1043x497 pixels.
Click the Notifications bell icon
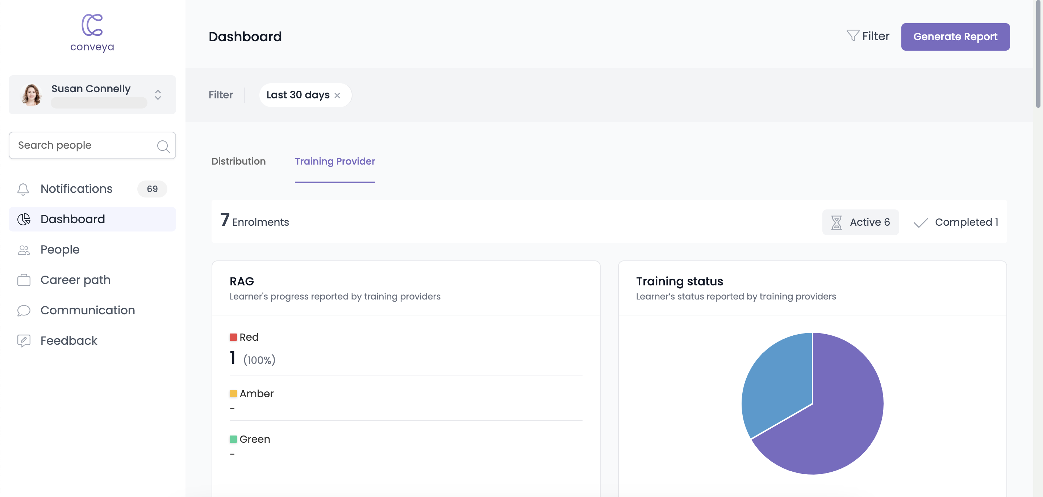click(24, 189)
